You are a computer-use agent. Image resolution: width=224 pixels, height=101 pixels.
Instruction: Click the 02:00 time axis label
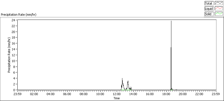[34, 94]
